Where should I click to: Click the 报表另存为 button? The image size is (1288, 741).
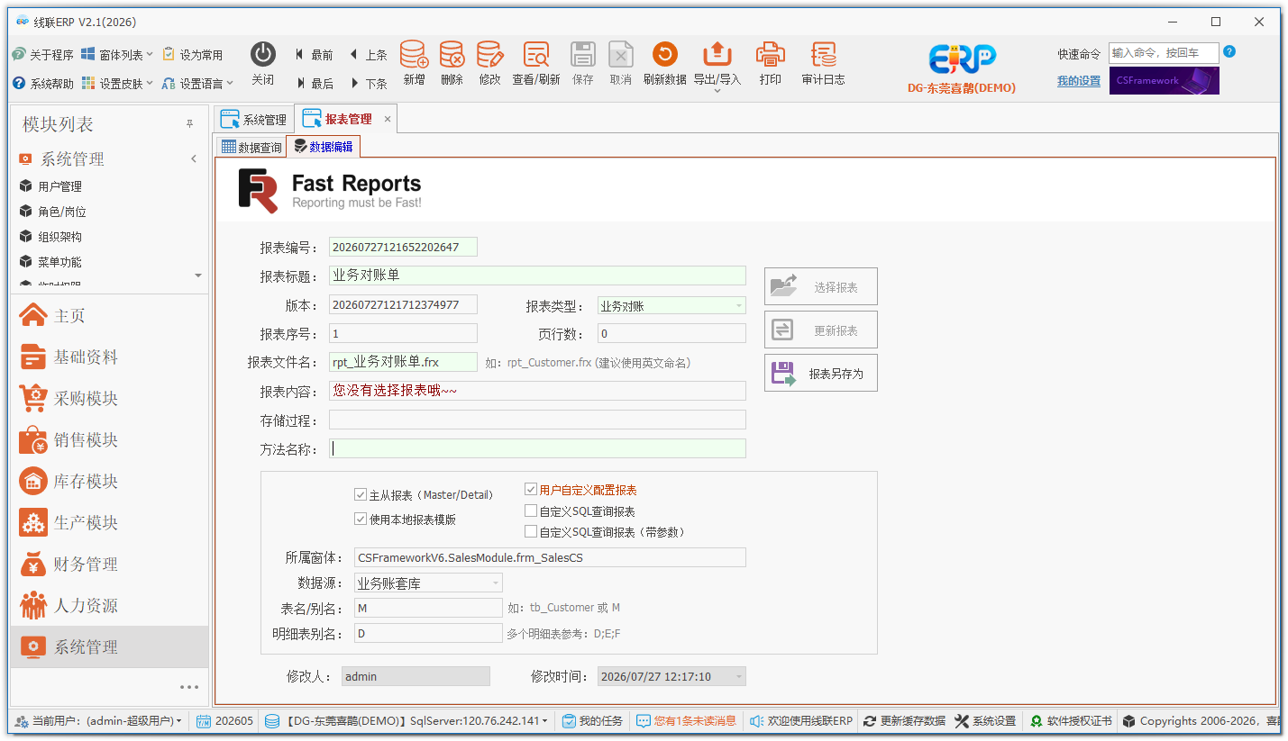click(820, 373)
